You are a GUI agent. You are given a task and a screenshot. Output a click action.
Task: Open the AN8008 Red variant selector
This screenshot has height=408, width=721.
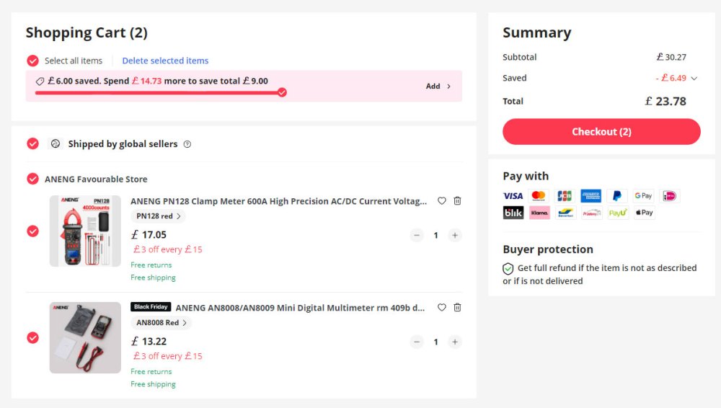[x=162, y=323]
